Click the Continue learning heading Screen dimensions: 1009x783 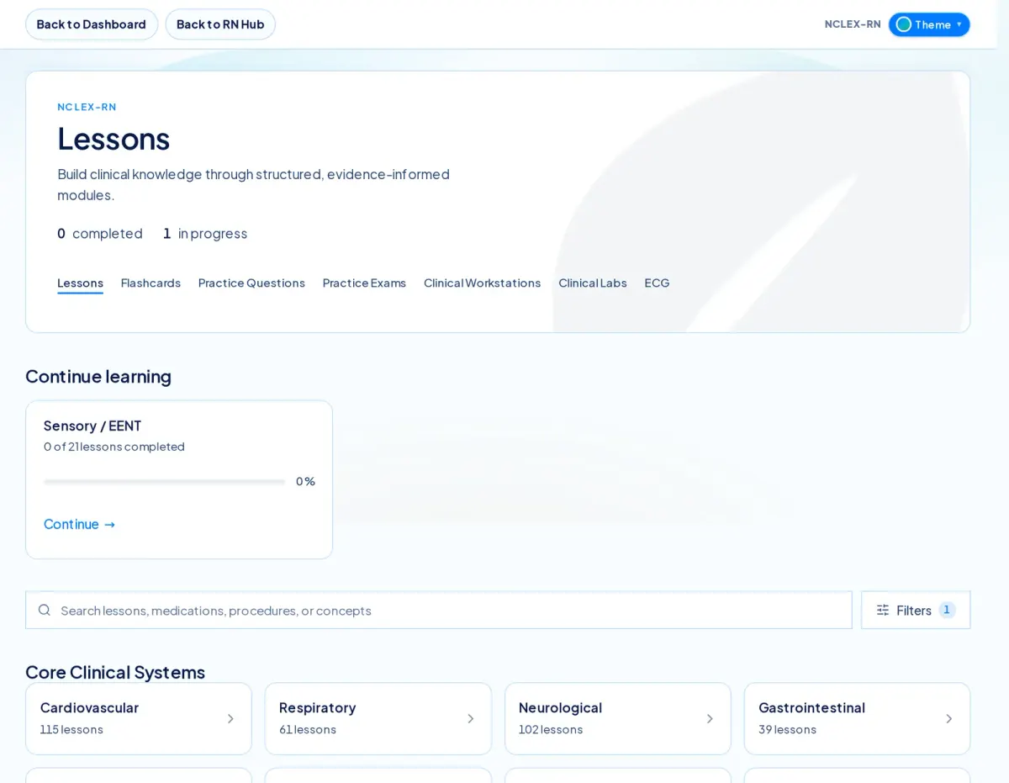click(x=98, y=376)
